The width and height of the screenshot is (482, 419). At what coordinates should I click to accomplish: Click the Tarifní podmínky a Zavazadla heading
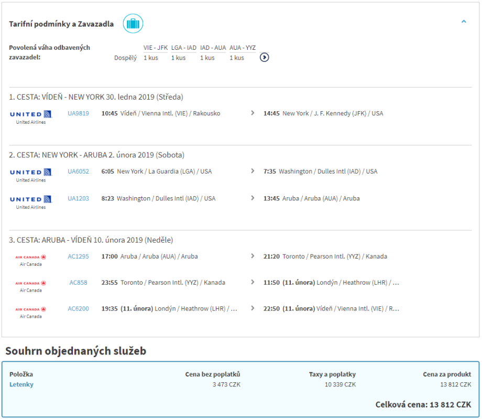click(x=61, y=24)
